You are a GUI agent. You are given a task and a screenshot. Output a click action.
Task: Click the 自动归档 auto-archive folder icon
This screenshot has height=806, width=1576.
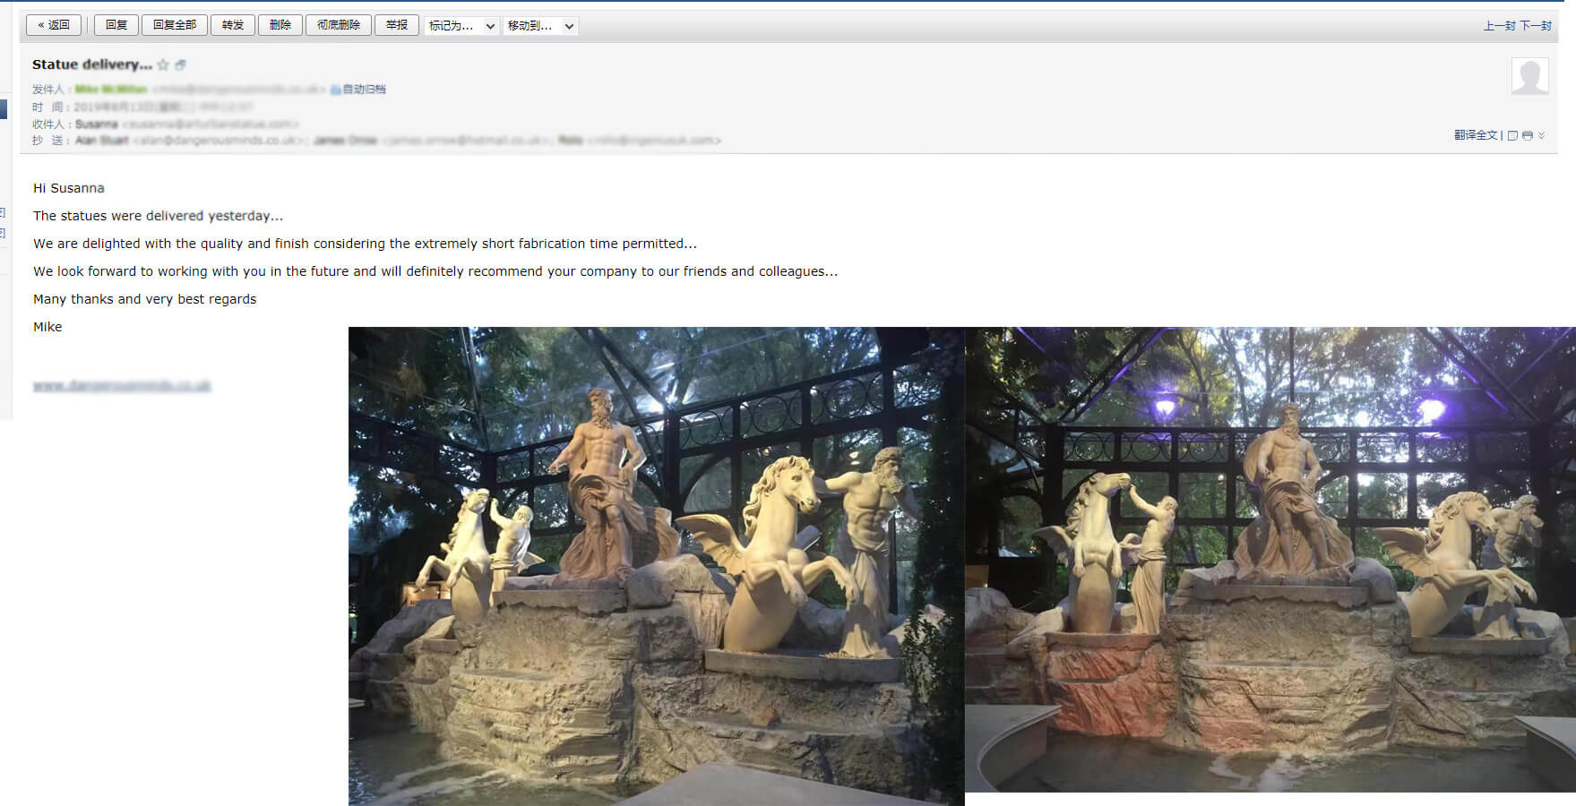(336, 90)
